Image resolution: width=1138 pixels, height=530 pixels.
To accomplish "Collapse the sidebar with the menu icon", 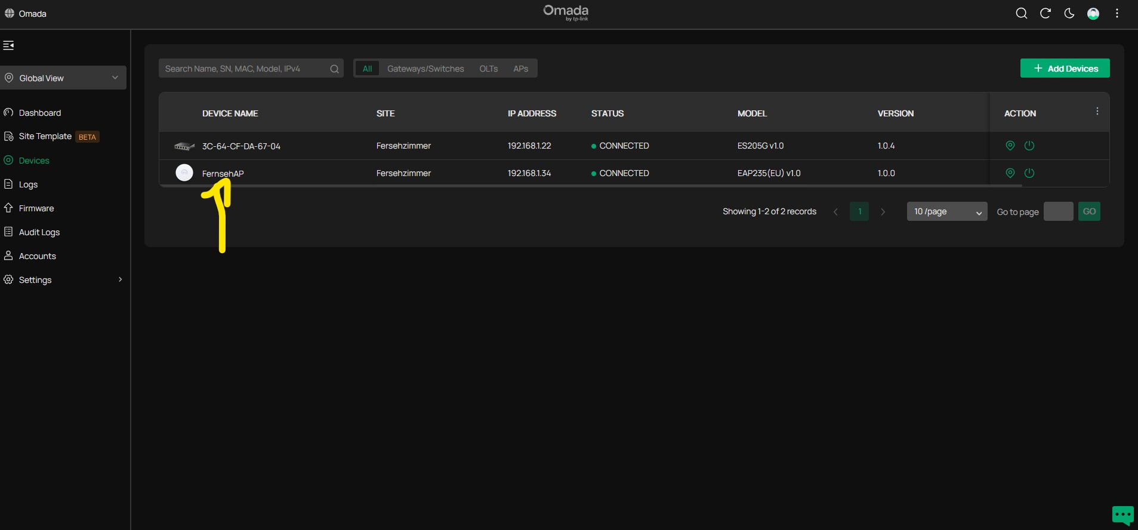I will click(9, 45).
